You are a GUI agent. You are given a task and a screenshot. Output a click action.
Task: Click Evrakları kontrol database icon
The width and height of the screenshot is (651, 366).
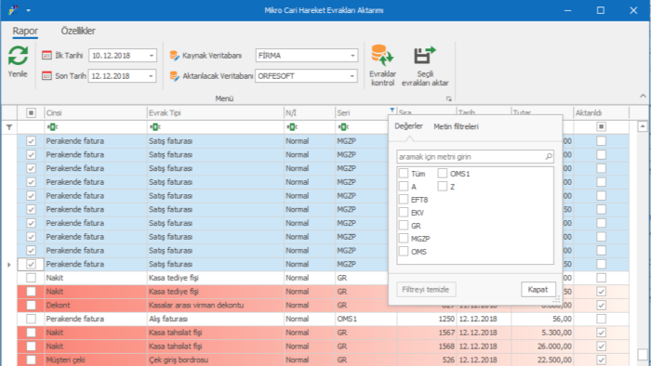pyautogui.click(x=382, y=55)
